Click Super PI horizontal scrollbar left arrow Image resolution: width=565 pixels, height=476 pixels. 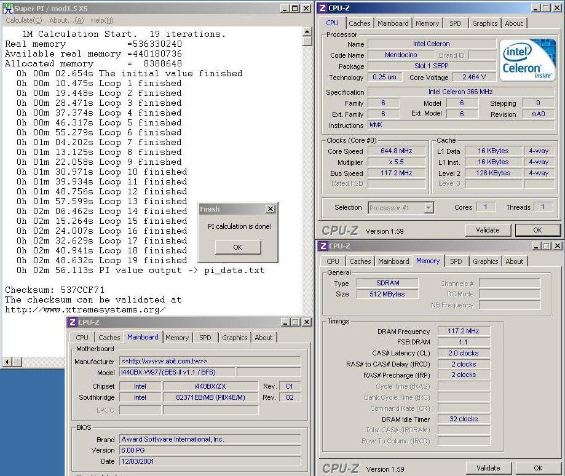click(7, 362)
